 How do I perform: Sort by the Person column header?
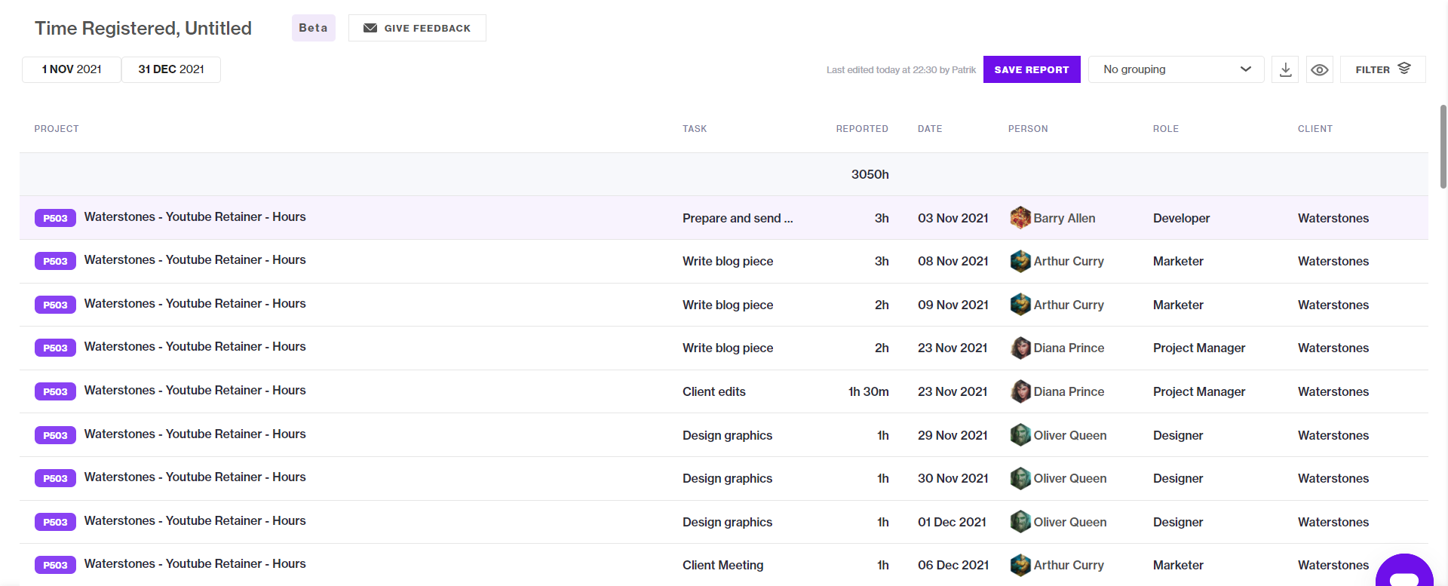(x=1028, y=129)
